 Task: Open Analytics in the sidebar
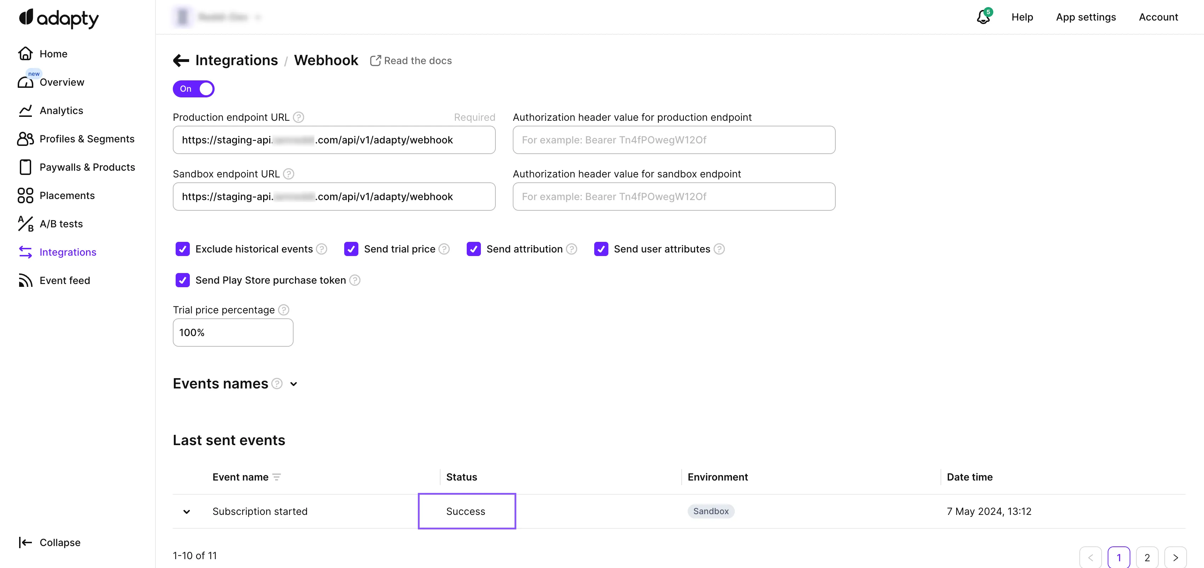coord(61,111)
